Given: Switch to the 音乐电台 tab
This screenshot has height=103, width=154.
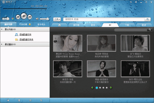Looking at the screenshot, I should pyautogui.click(x=41, y=24).
